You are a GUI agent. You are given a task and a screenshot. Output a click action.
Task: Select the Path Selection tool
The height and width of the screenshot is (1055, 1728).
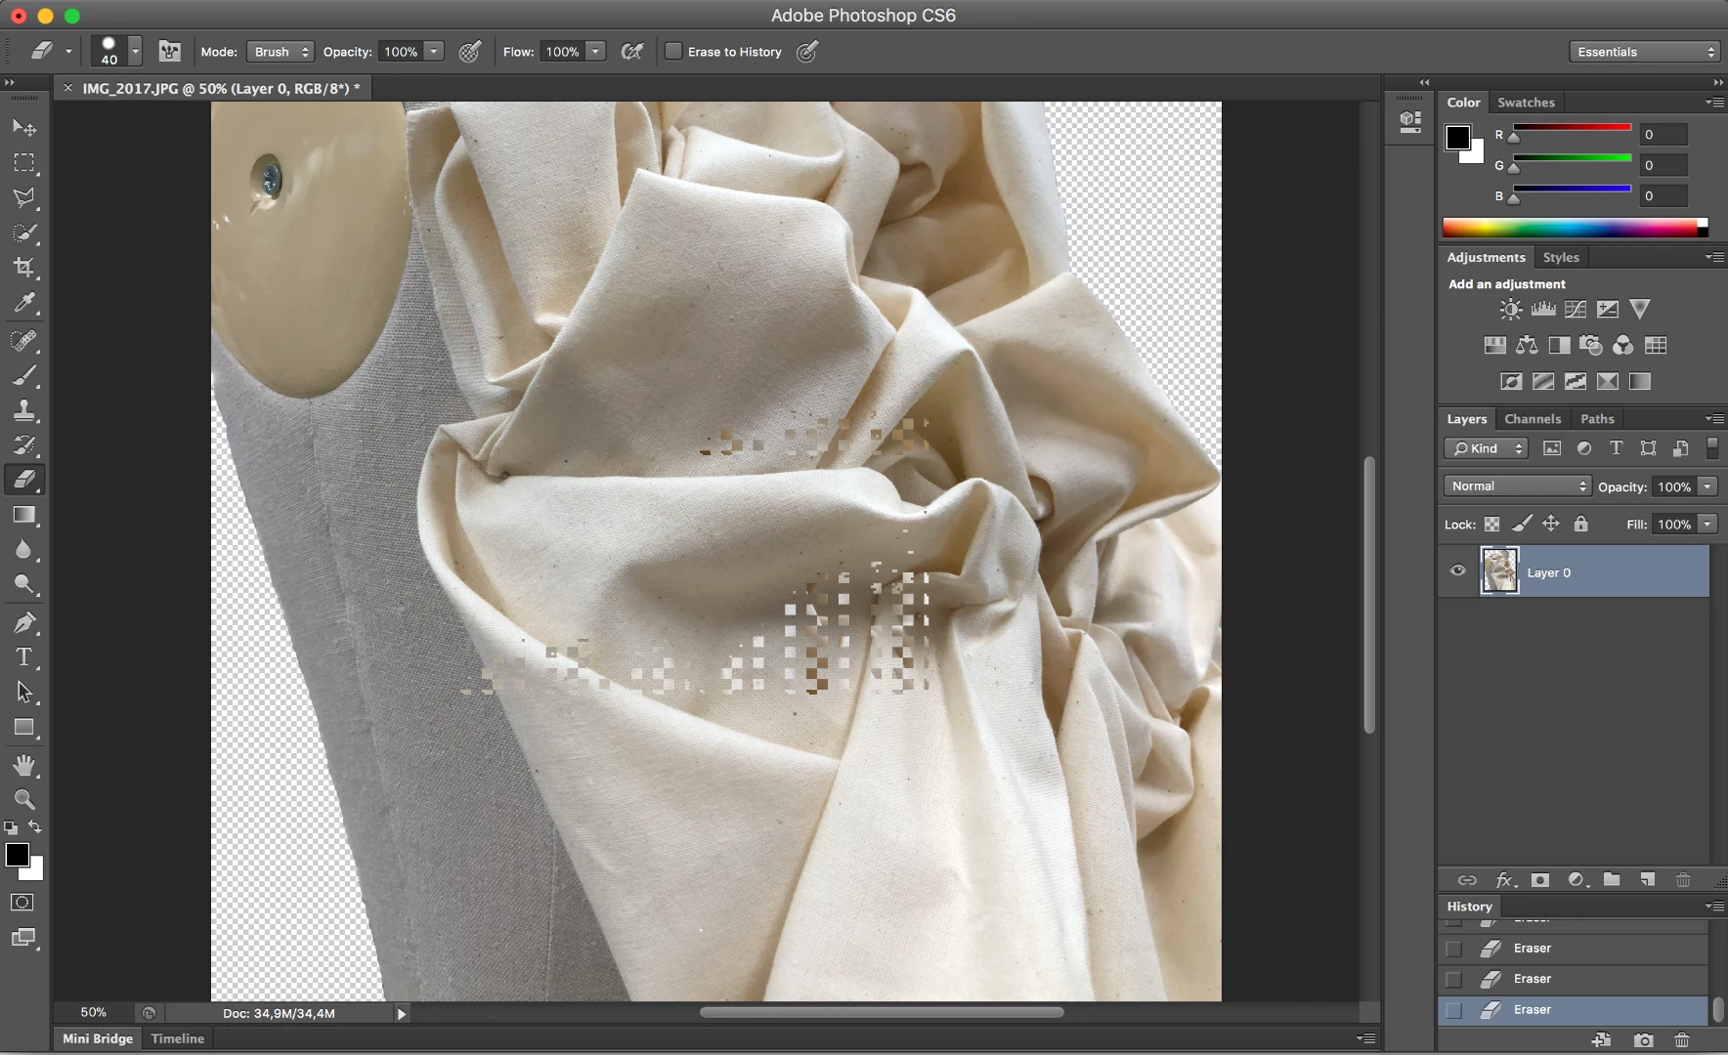pyautogui.click(x=24, y=693)
